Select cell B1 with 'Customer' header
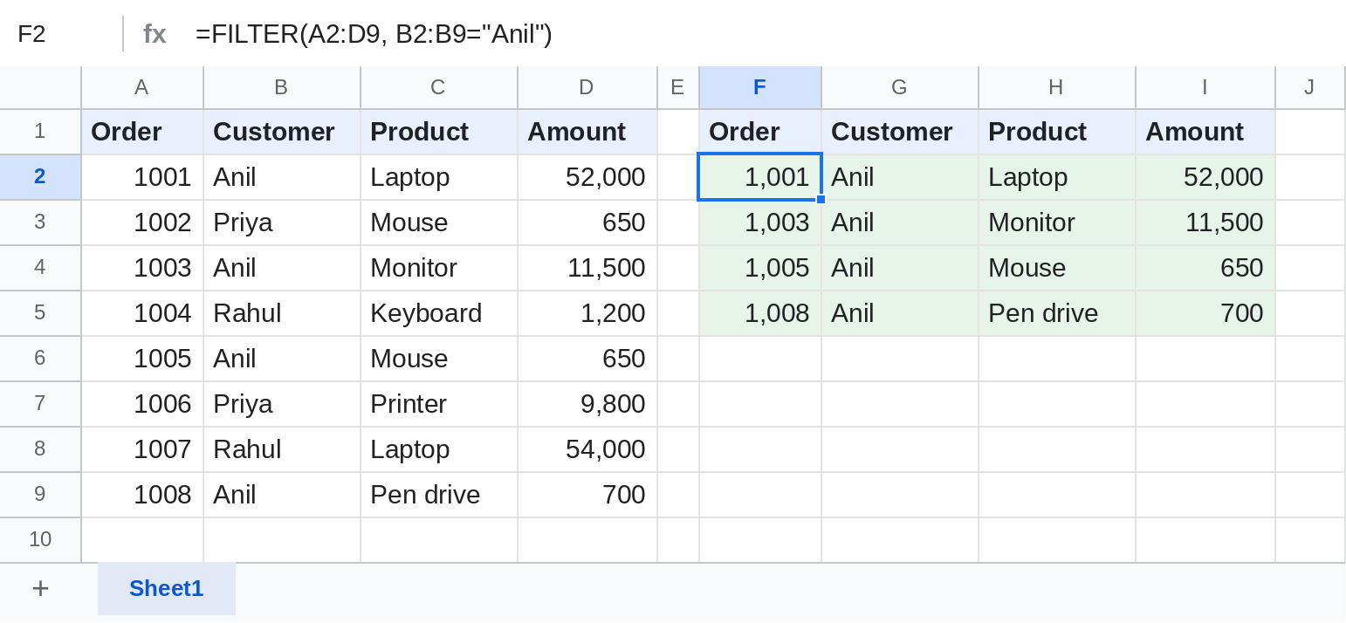 (282, 132)
